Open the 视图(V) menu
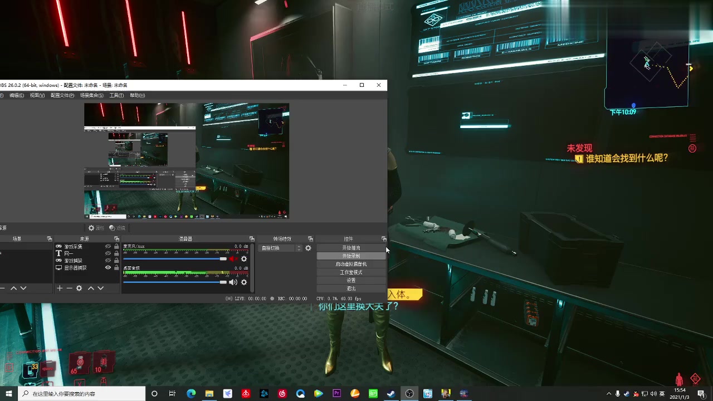 pyautogui.click(x=37, y=95)
